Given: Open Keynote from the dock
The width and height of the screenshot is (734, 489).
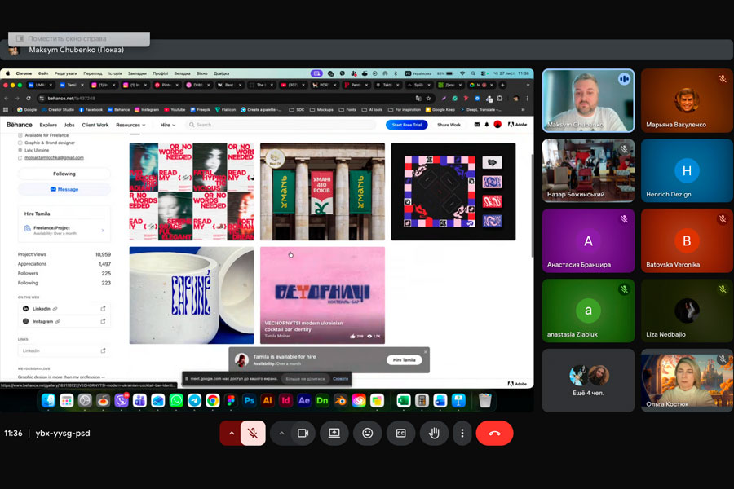Looking at the screenshot, I should coord(458,400).
